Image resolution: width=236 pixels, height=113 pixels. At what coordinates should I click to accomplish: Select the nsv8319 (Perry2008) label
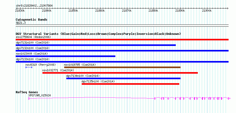(41, 65)
